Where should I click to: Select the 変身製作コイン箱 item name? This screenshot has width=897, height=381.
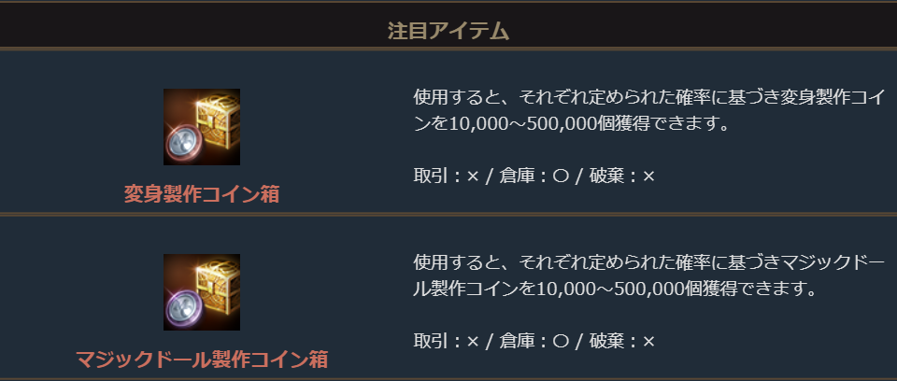pyautogui.click(x=202, y=194)
